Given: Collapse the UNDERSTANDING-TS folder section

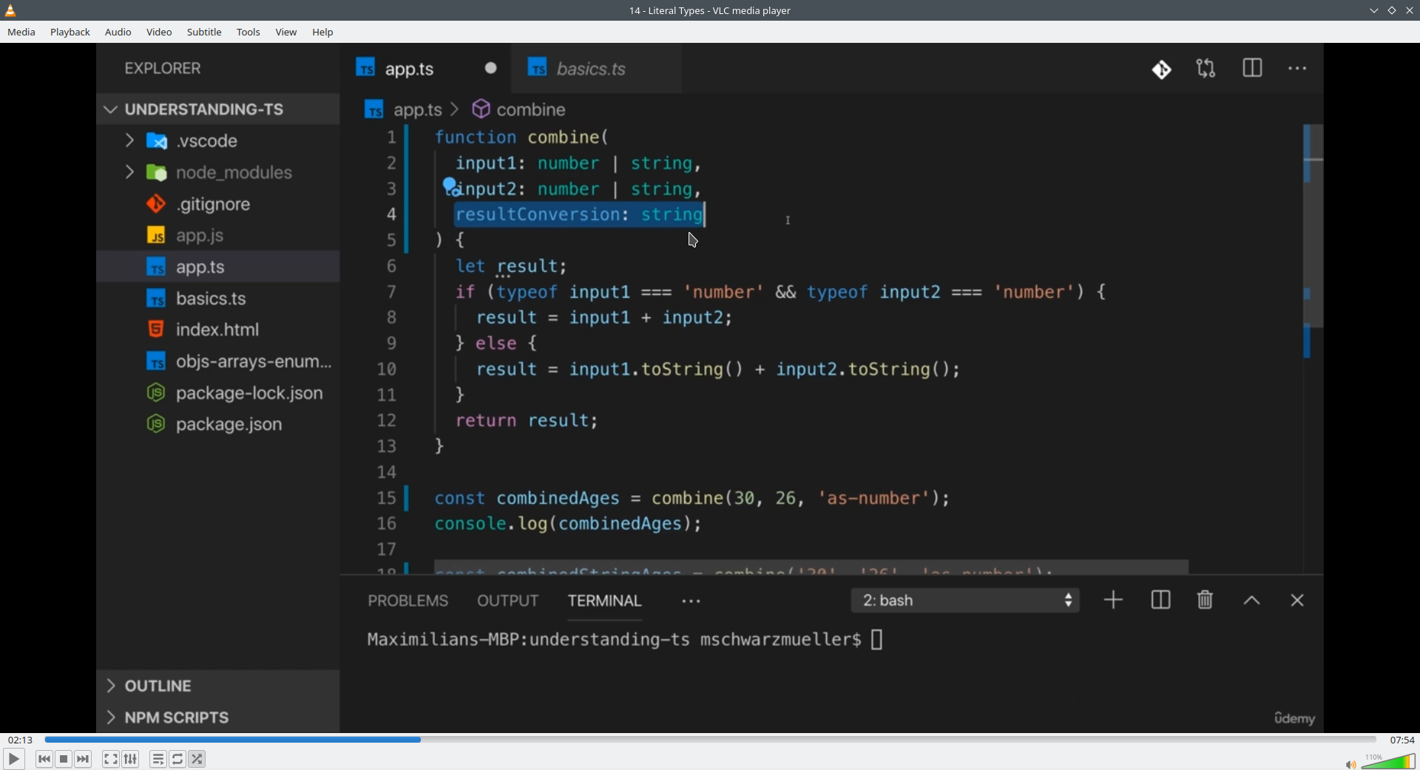Looking at the screenshot, I should coord(218,109).
